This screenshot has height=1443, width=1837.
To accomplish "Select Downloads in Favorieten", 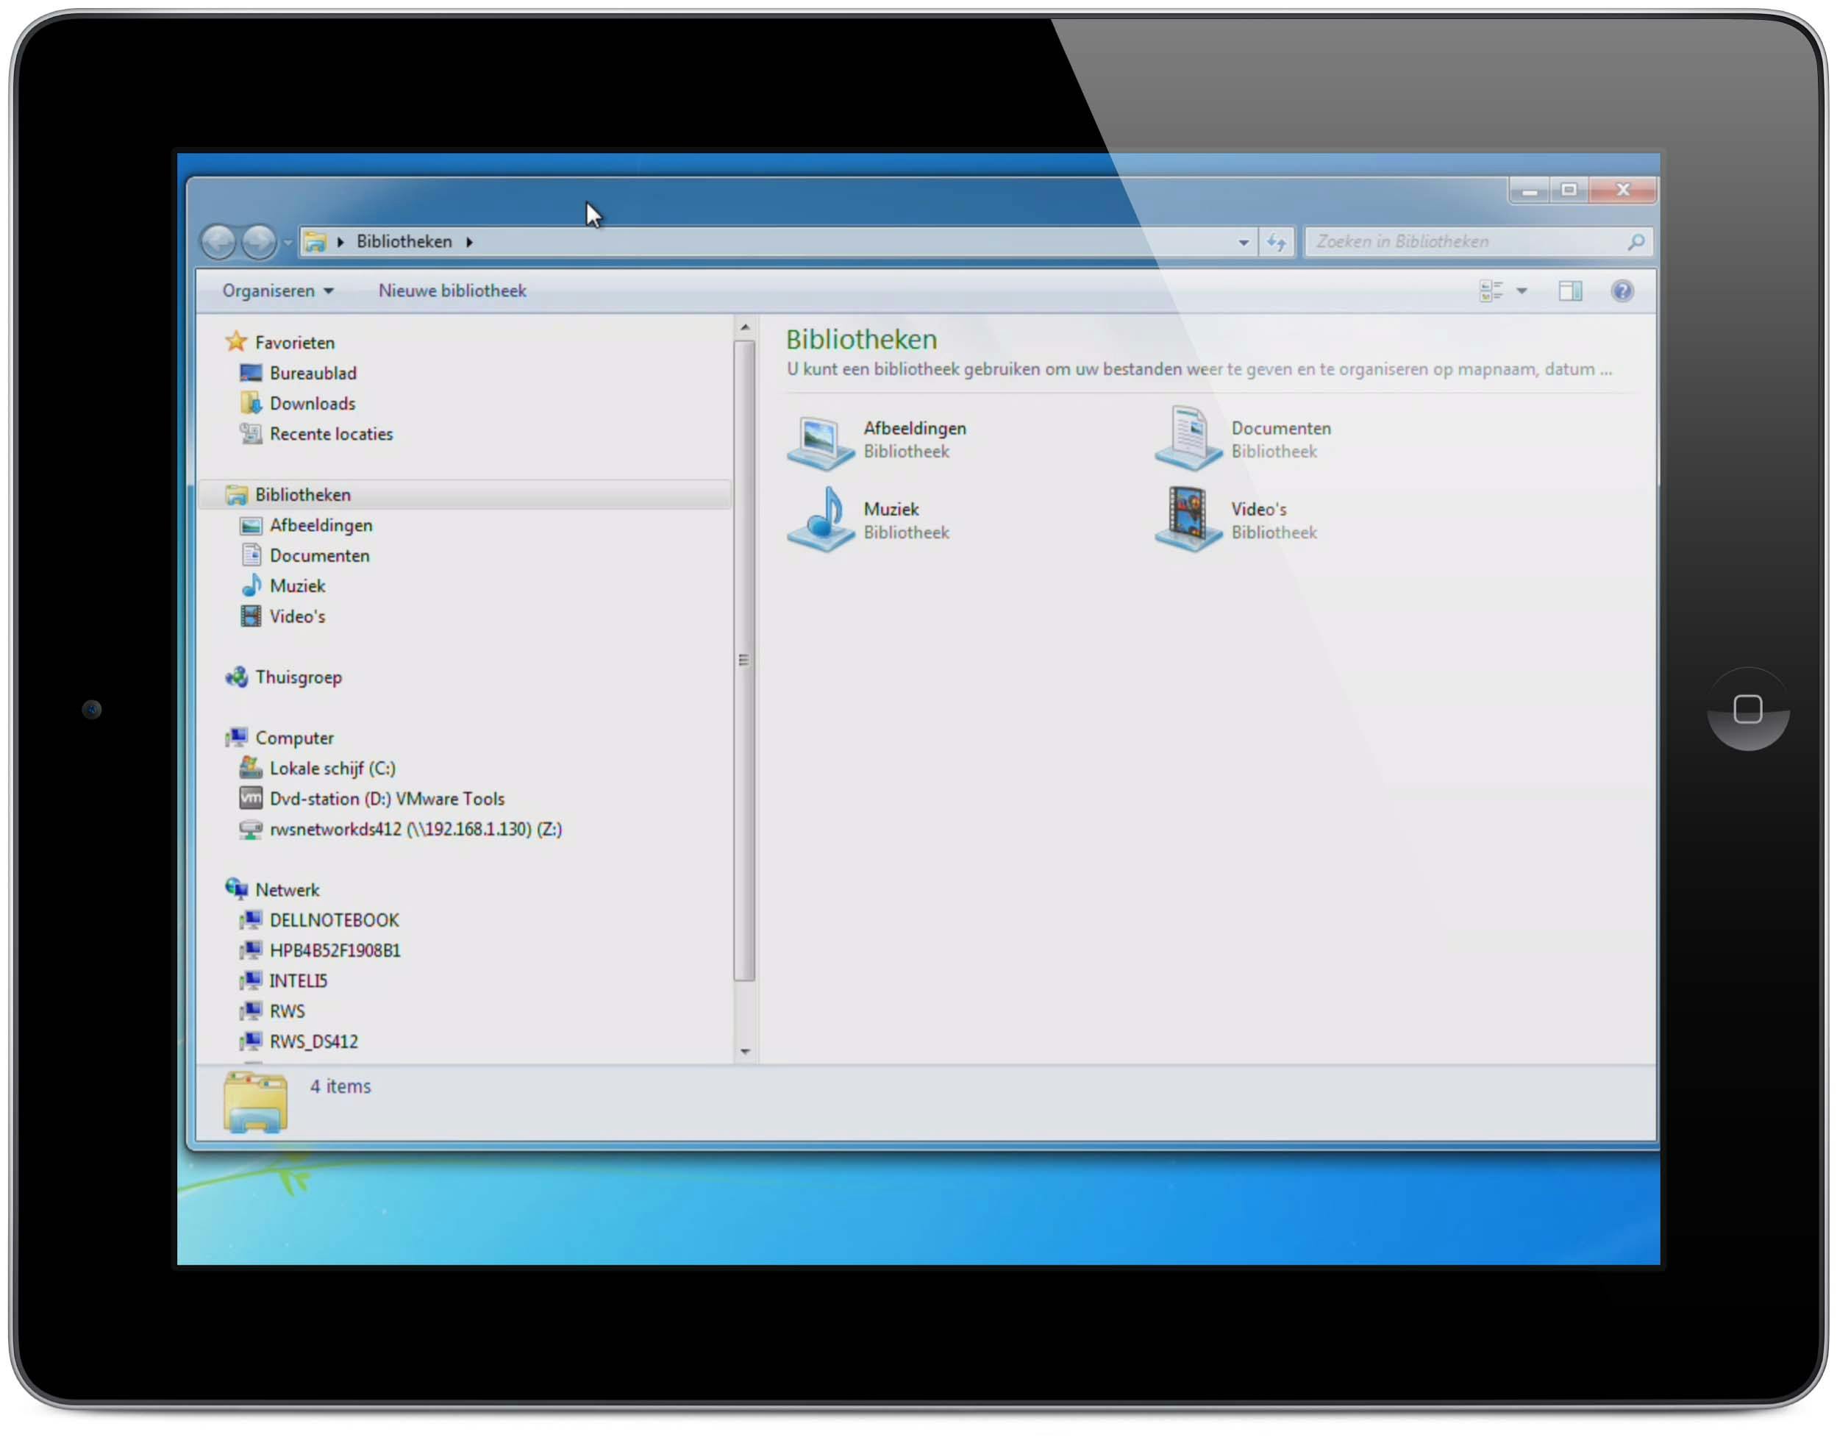I will 313,404.
